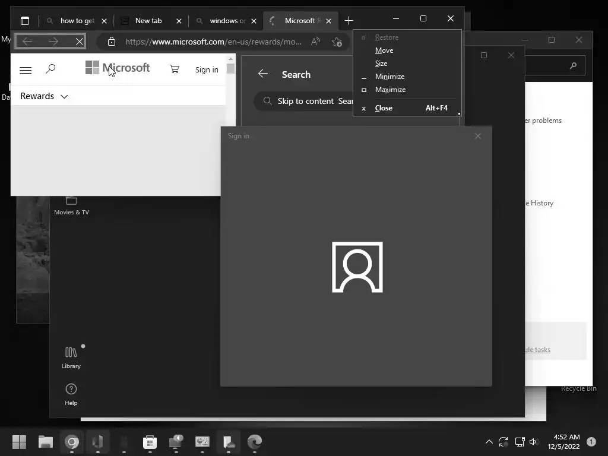Click the microsoft.com address bar

click(213, 42)
